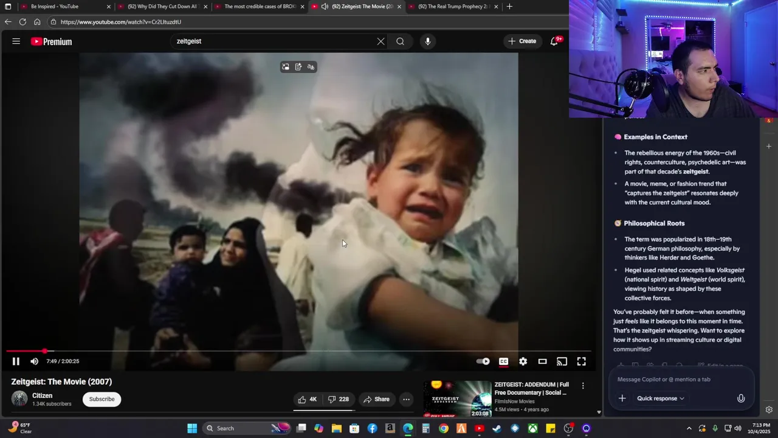Open sidebar settings gear icon

pyautogui.click(x=769, y=409)
